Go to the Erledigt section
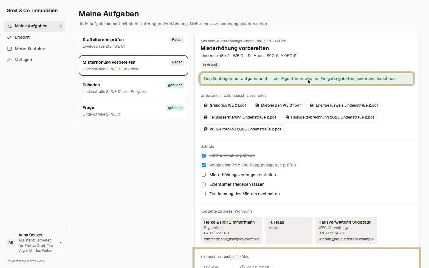429x268 pixels. click(x=34, y=38)
